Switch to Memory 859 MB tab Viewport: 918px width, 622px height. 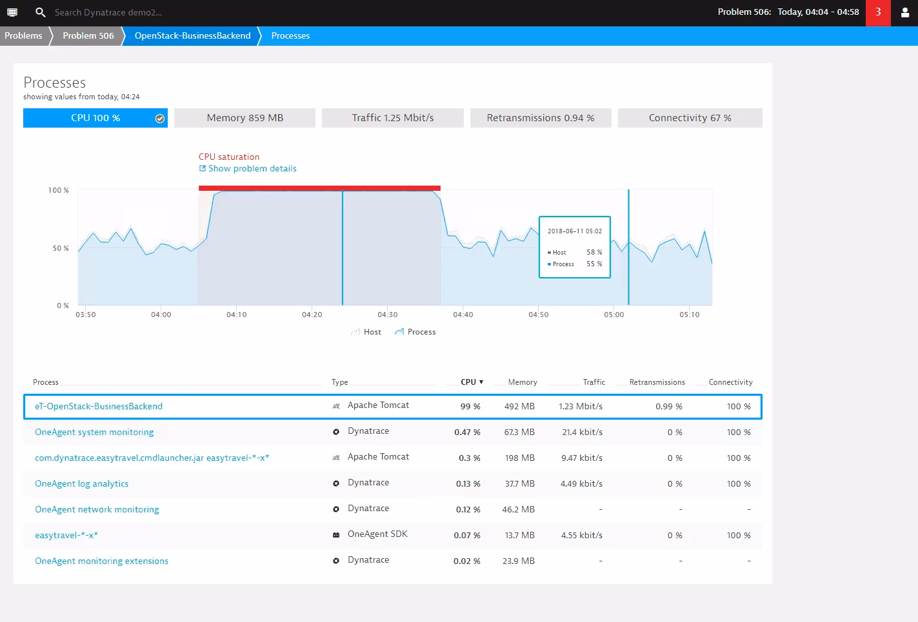pyautogui.click(x=244, y=118)
